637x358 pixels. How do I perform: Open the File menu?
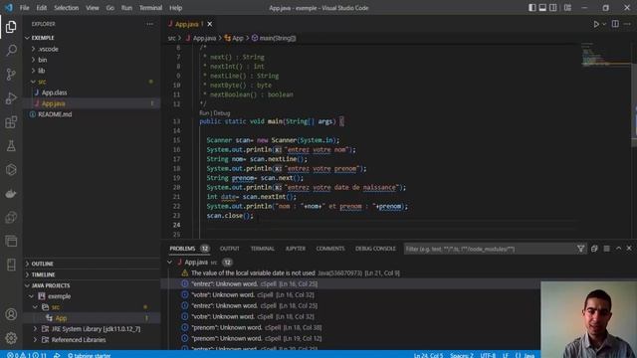pos(24,8)
